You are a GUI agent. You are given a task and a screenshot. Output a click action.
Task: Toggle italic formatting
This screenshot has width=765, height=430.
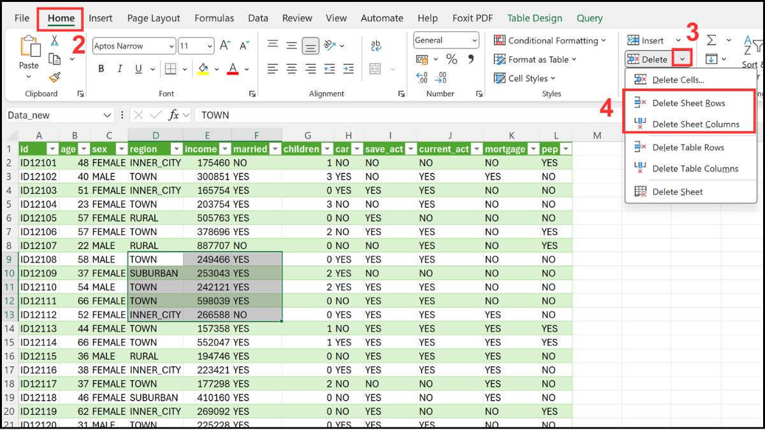(x=120, y=68)
